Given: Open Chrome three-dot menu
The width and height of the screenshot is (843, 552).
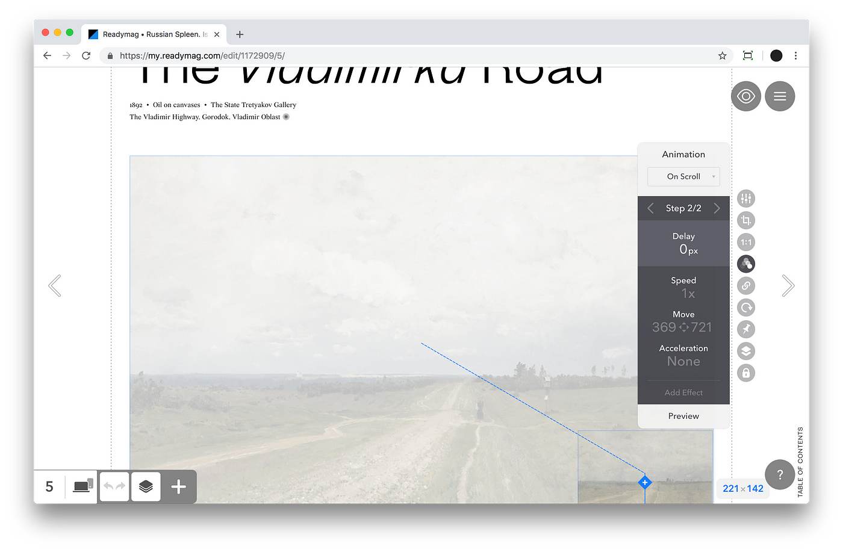Looking at the screenshot, I should coord(795,55).
